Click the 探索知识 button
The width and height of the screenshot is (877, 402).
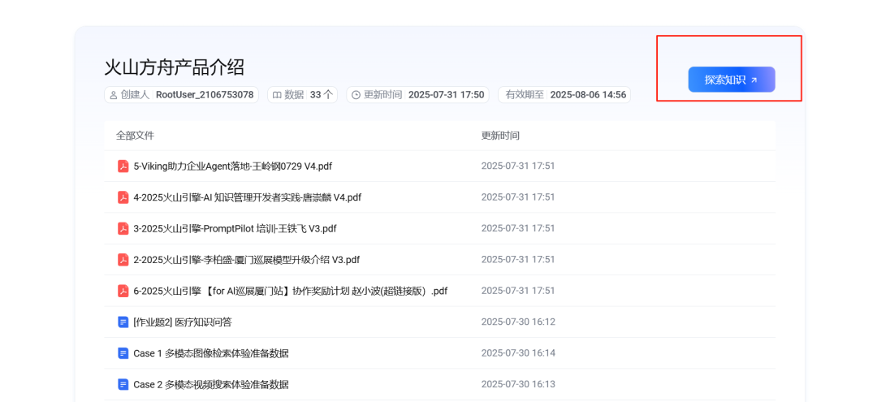[x=732, y=80]
